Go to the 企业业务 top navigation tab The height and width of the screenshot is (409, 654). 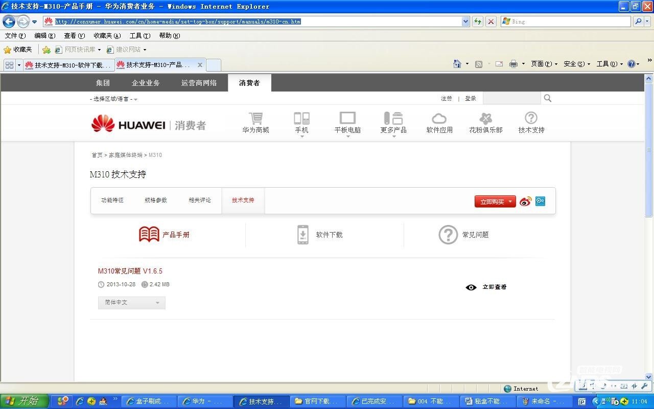coord(146,83)
